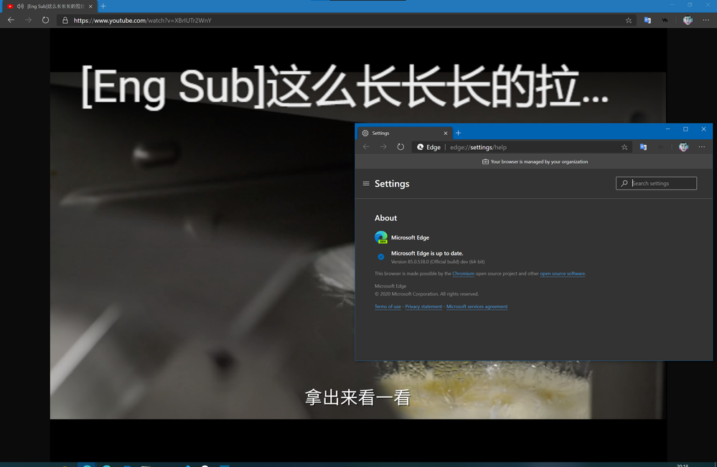
Task: Open Translate extension in the Settings window
Action: coord(643,147)
